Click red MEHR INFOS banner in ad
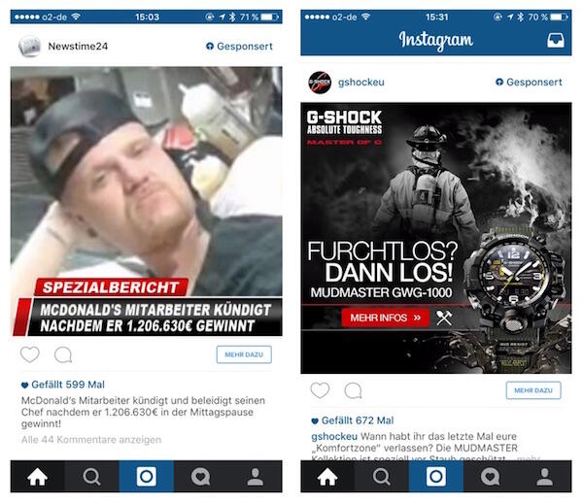 [386, 318]
